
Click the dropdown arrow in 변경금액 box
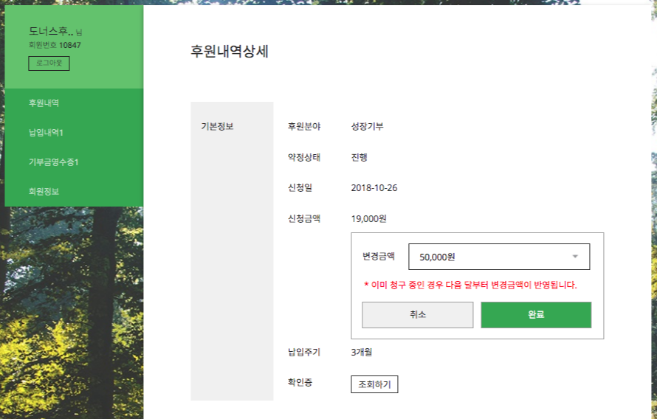[575, 257]
